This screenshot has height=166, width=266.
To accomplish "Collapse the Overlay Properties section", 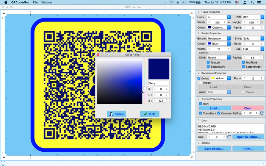I will [199, 99].
